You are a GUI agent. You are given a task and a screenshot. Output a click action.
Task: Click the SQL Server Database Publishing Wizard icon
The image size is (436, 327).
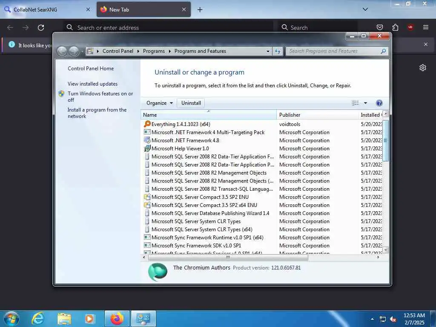click(x=147, y=213)
